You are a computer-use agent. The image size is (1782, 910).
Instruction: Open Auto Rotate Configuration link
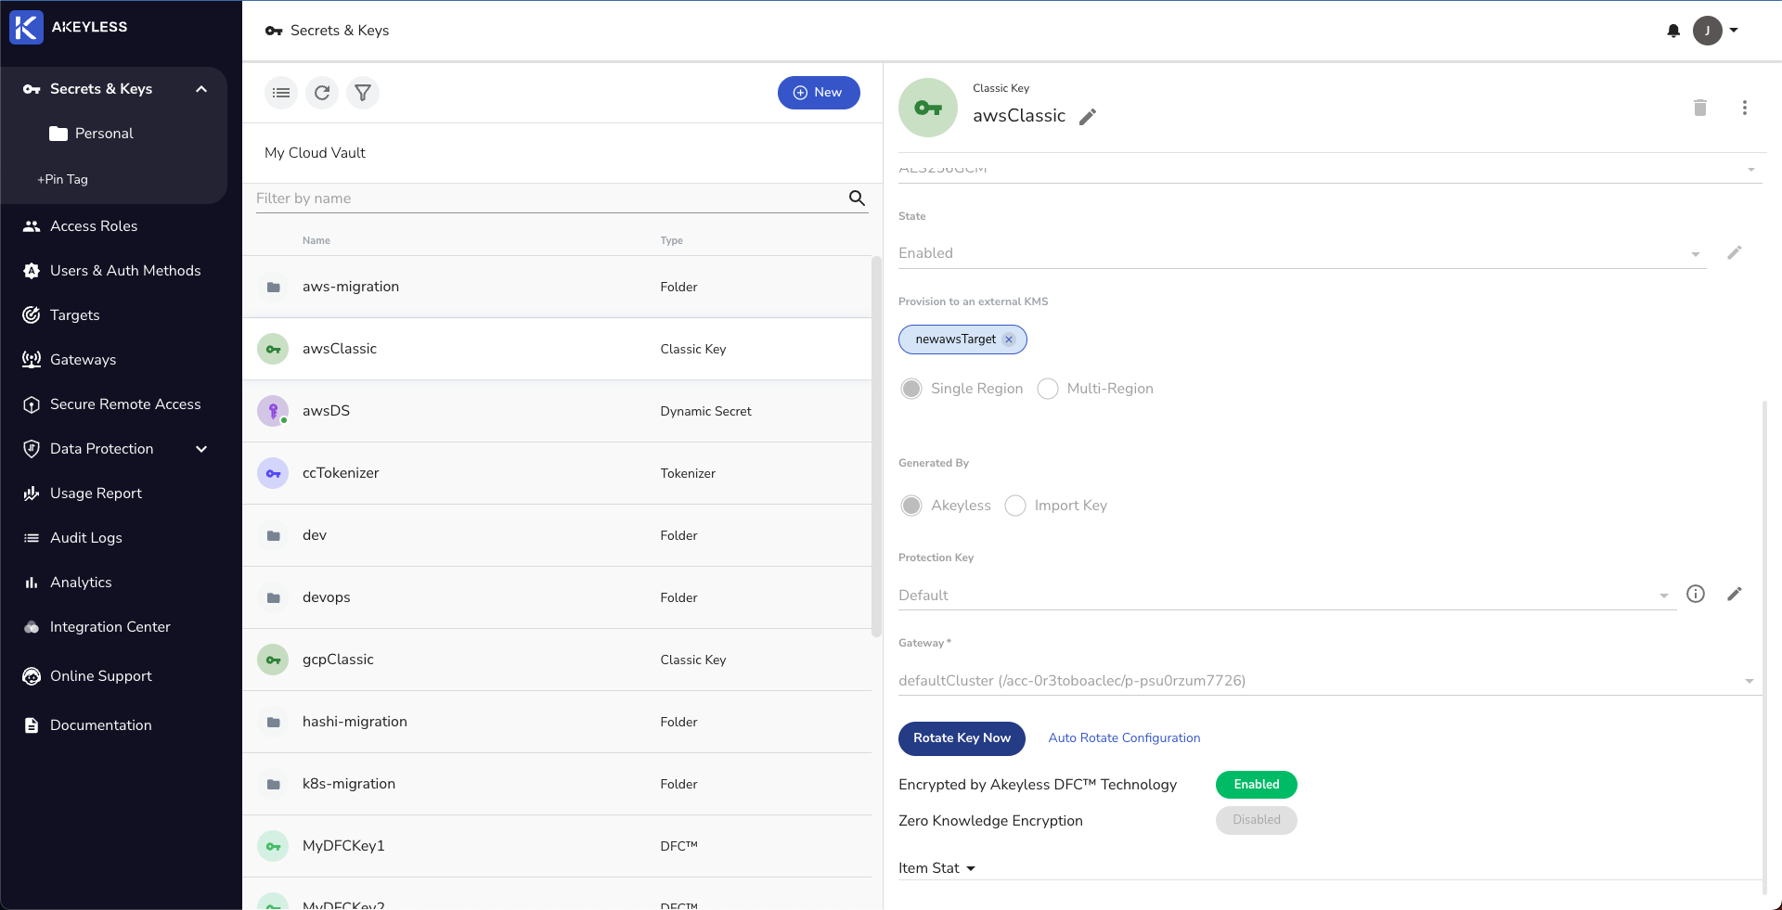(x=1124, y=738)
